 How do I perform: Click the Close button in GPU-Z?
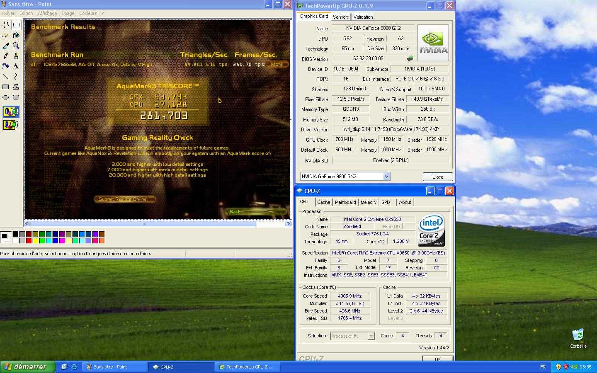click(438, 177)
